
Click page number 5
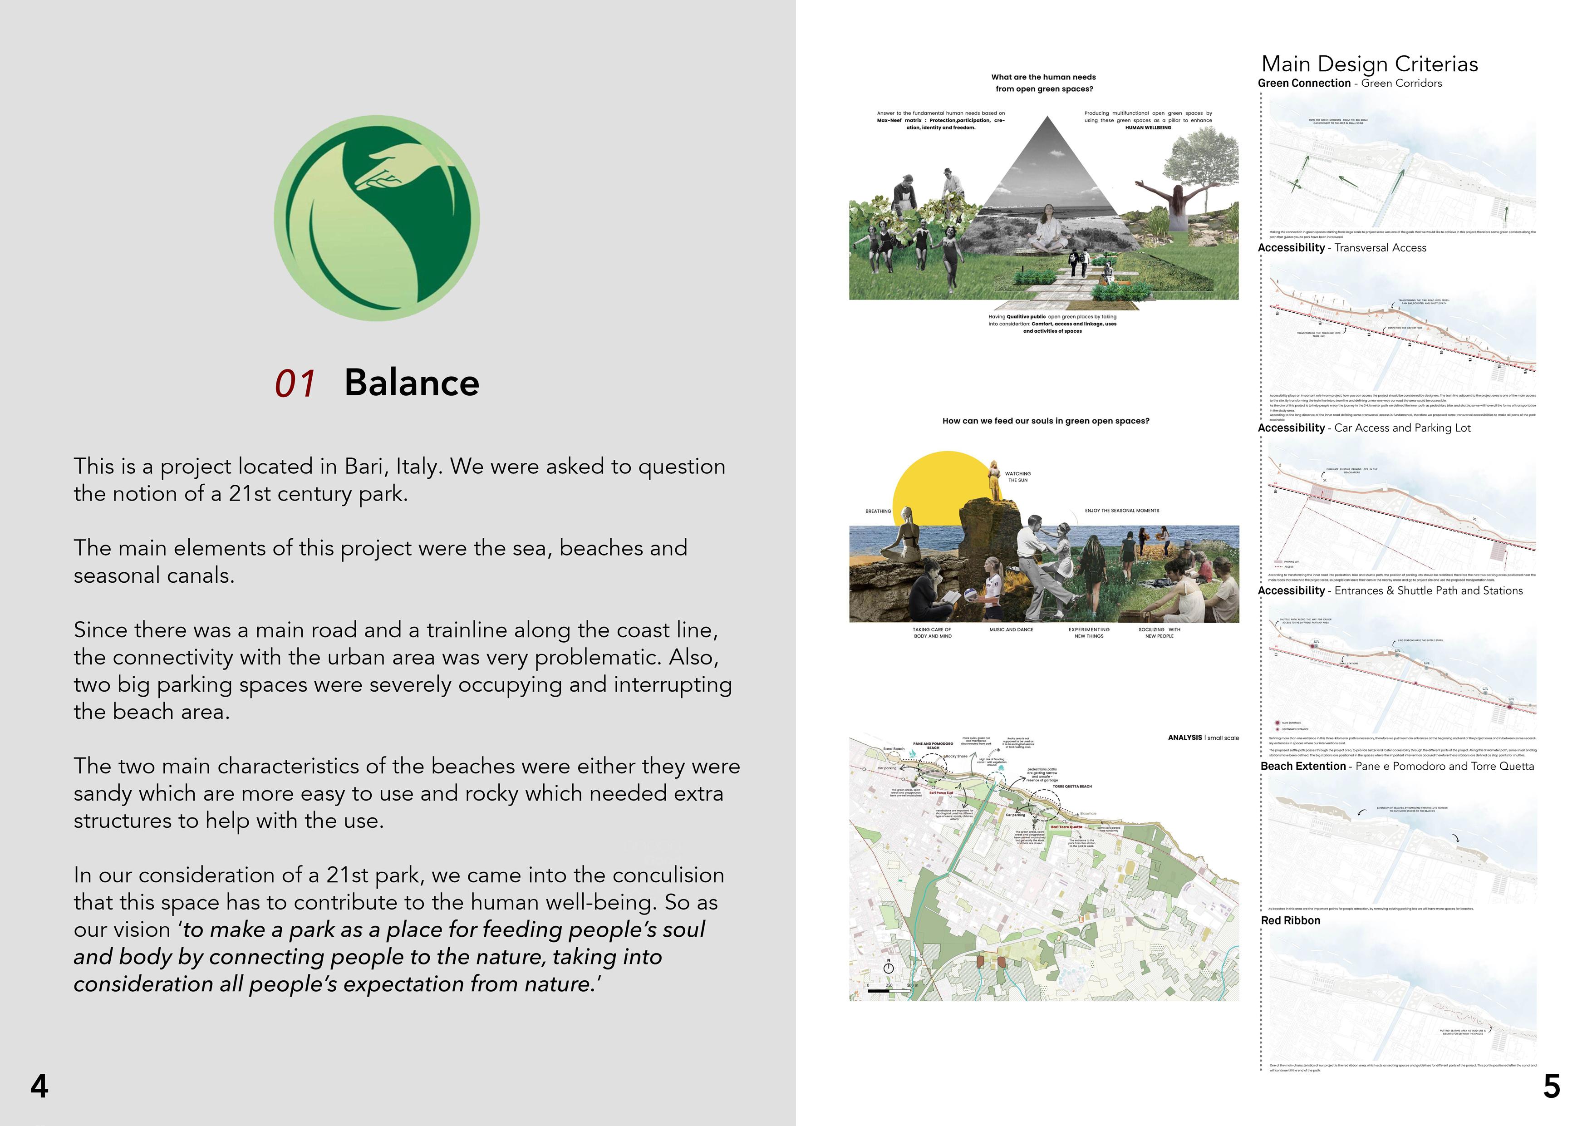(1552, 1086)
